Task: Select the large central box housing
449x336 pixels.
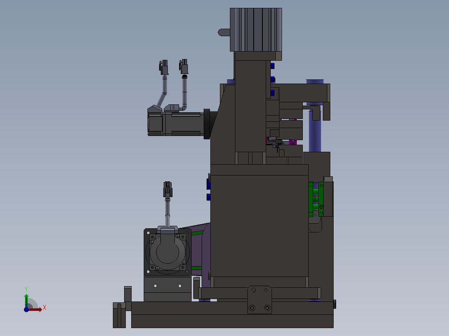Action: (259, 220)
